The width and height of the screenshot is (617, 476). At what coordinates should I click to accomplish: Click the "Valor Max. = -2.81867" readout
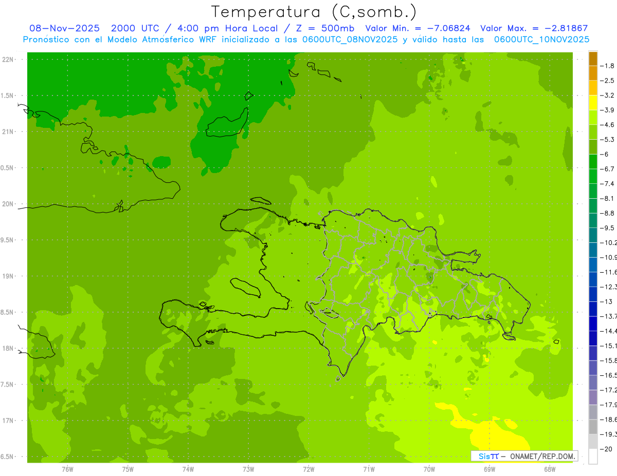534,28
